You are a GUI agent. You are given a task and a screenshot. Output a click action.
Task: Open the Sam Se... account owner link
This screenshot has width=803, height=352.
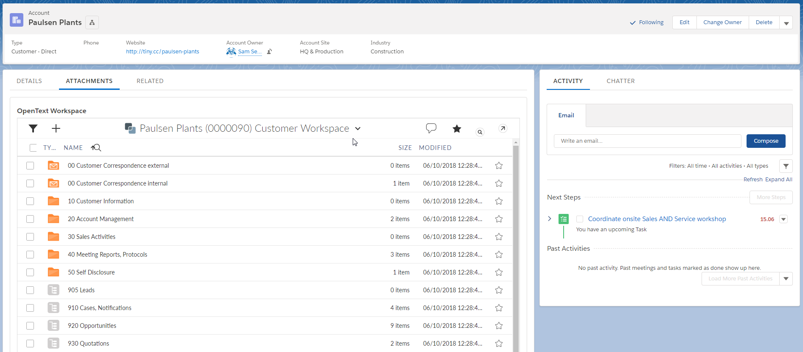point(250,52)
